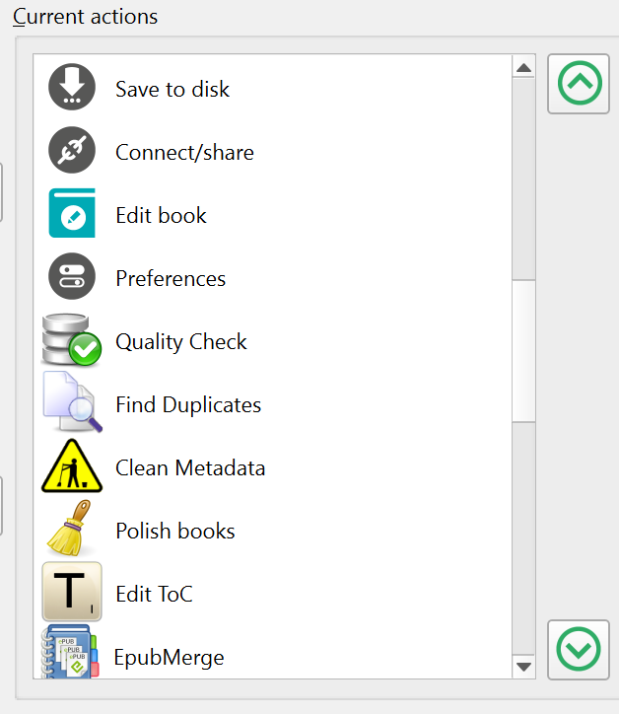Highlight the Polish books entry text
Viewport: 619px width, 714px height.
(175, 531)
